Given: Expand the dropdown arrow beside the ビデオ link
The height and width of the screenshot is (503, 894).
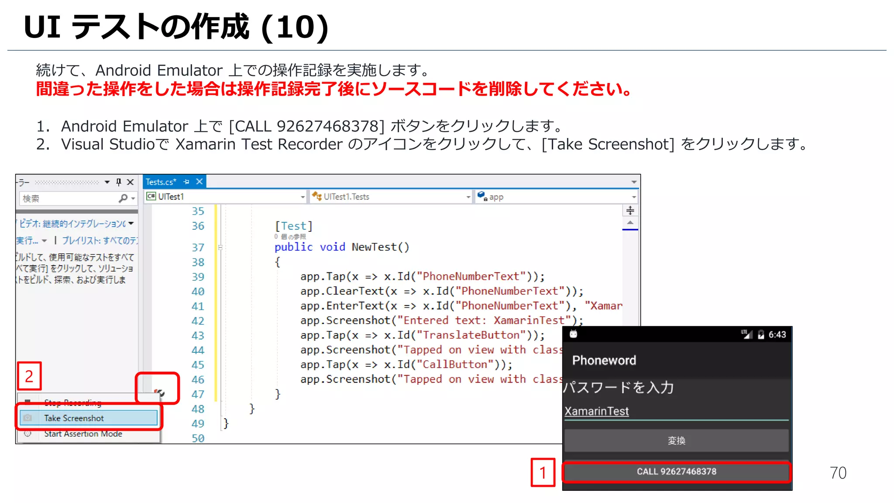Looking at the screenshot, I should (x=131, y=224).
